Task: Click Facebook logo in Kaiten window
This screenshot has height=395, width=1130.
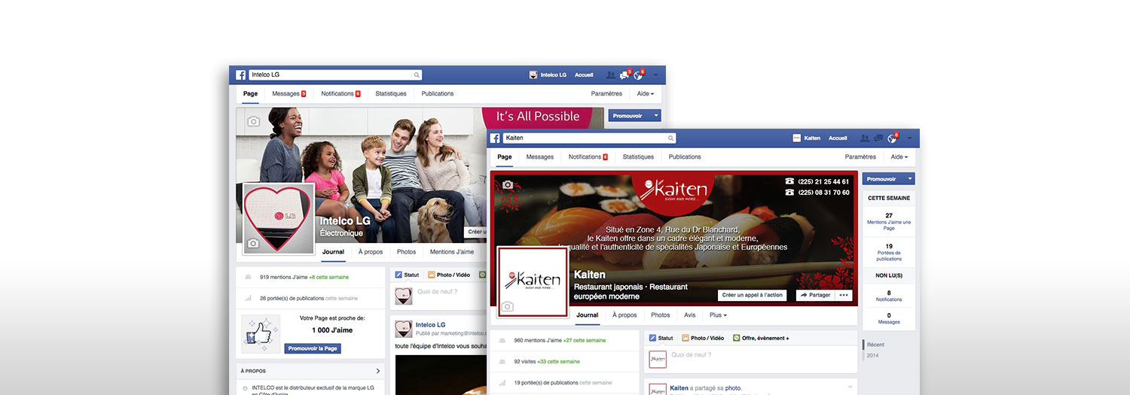Action: coord(496,138)
